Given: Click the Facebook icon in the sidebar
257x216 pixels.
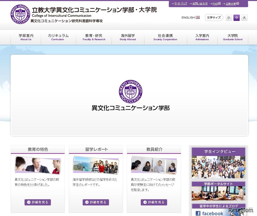Looking at the screenshot, I should point(198,213).
